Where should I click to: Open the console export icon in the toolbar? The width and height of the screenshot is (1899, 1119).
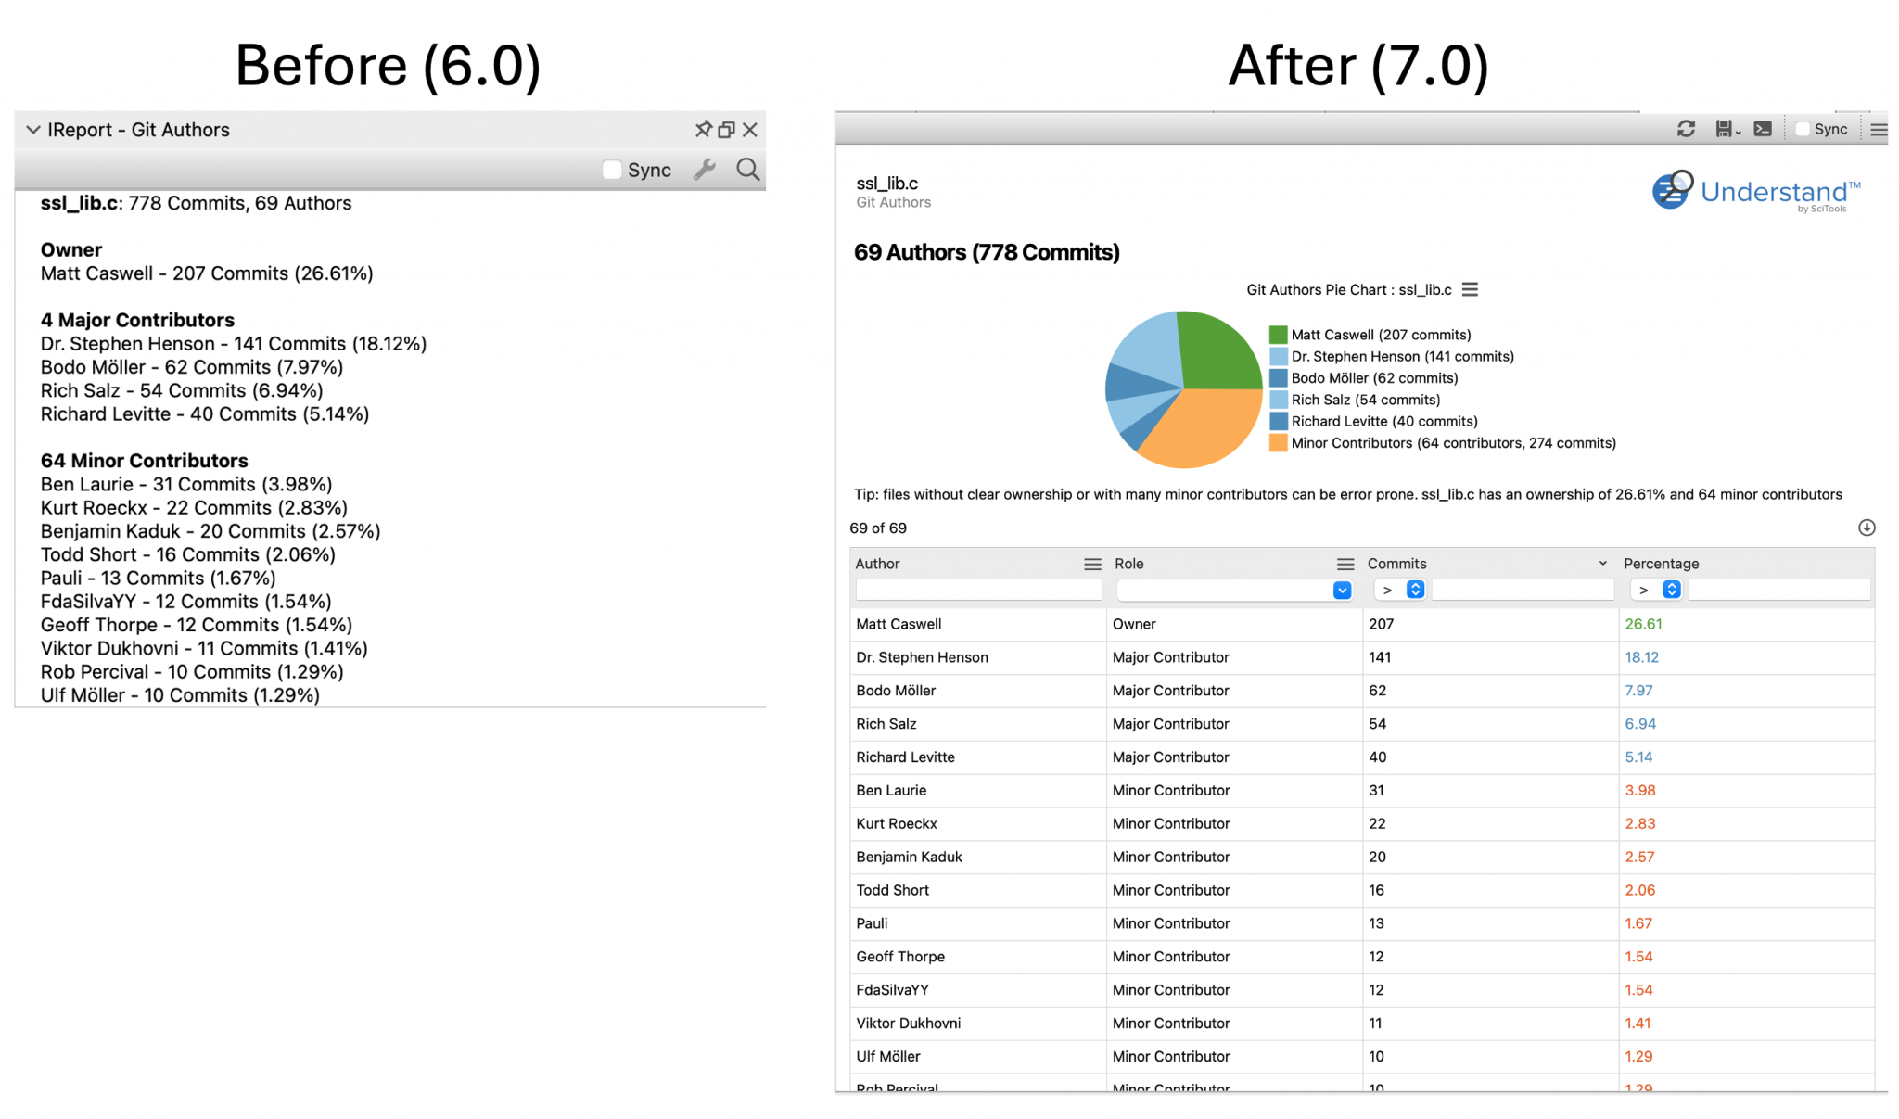(x=1763, y=128)
